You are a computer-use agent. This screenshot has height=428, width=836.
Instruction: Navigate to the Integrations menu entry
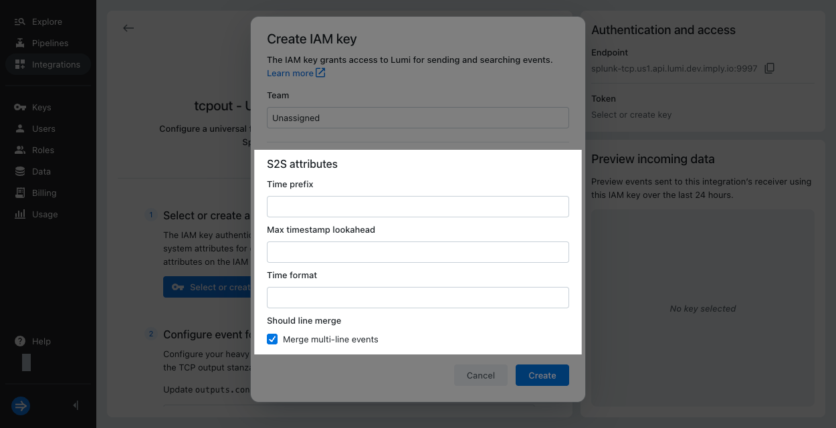tap(20, 64)
